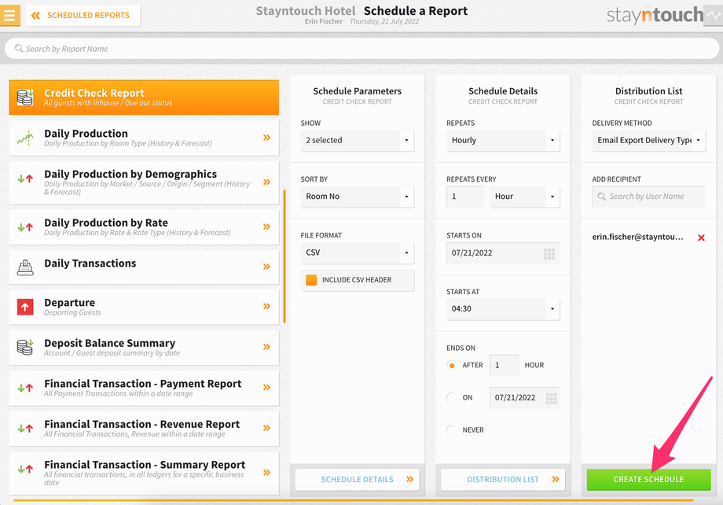Click chevron on Daily Transactions row
The image size is (723, 505).
pos(266,267)
